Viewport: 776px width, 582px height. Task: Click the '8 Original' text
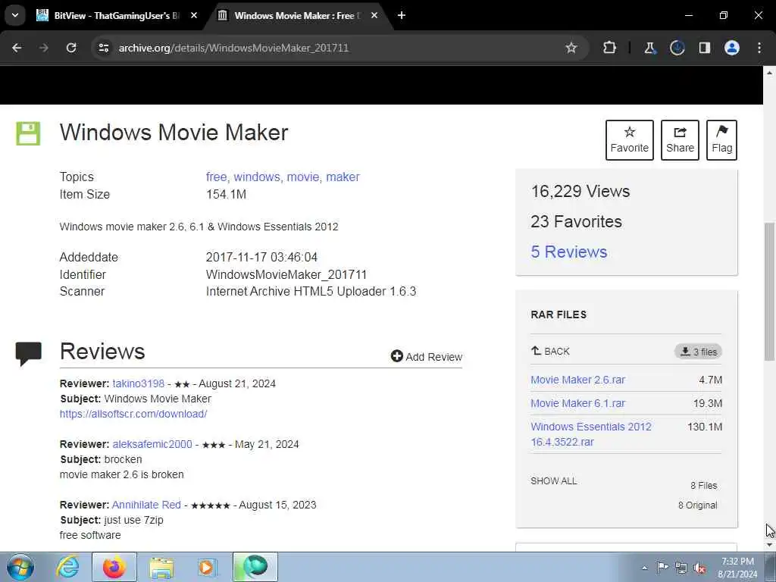(697, 505)
